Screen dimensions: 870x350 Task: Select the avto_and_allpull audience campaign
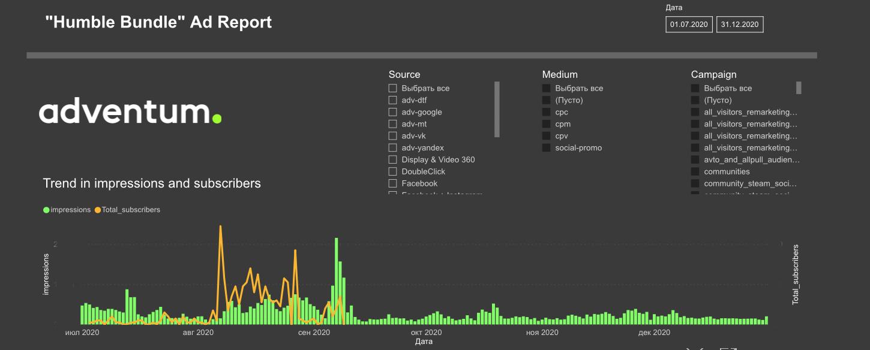(x=695, y=159)
